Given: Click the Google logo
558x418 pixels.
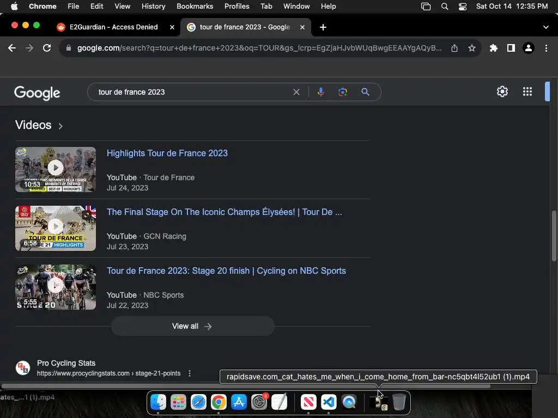Looking at the screenshot, I should coord(37,93).
